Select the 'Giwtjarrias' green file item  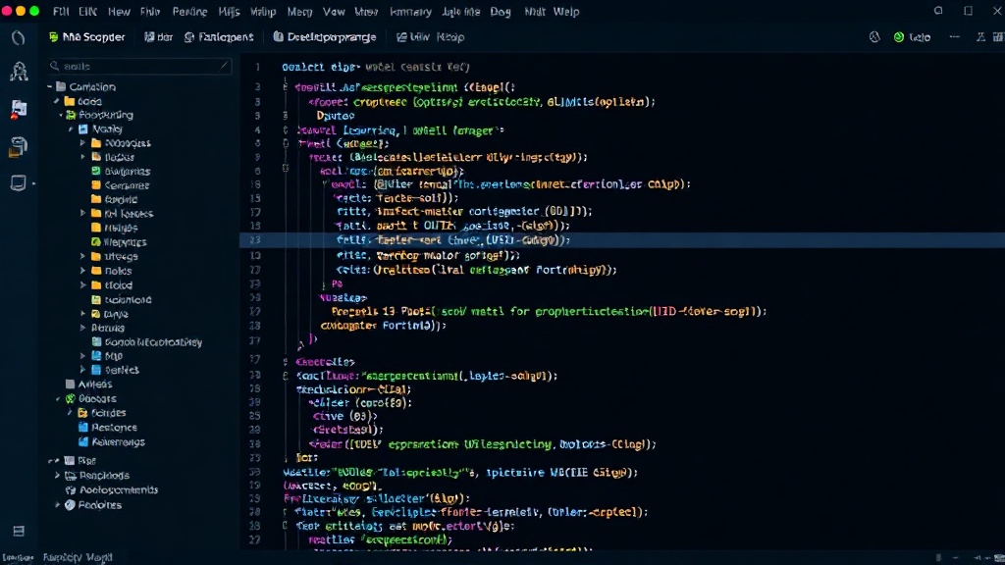tap(121, 171)
